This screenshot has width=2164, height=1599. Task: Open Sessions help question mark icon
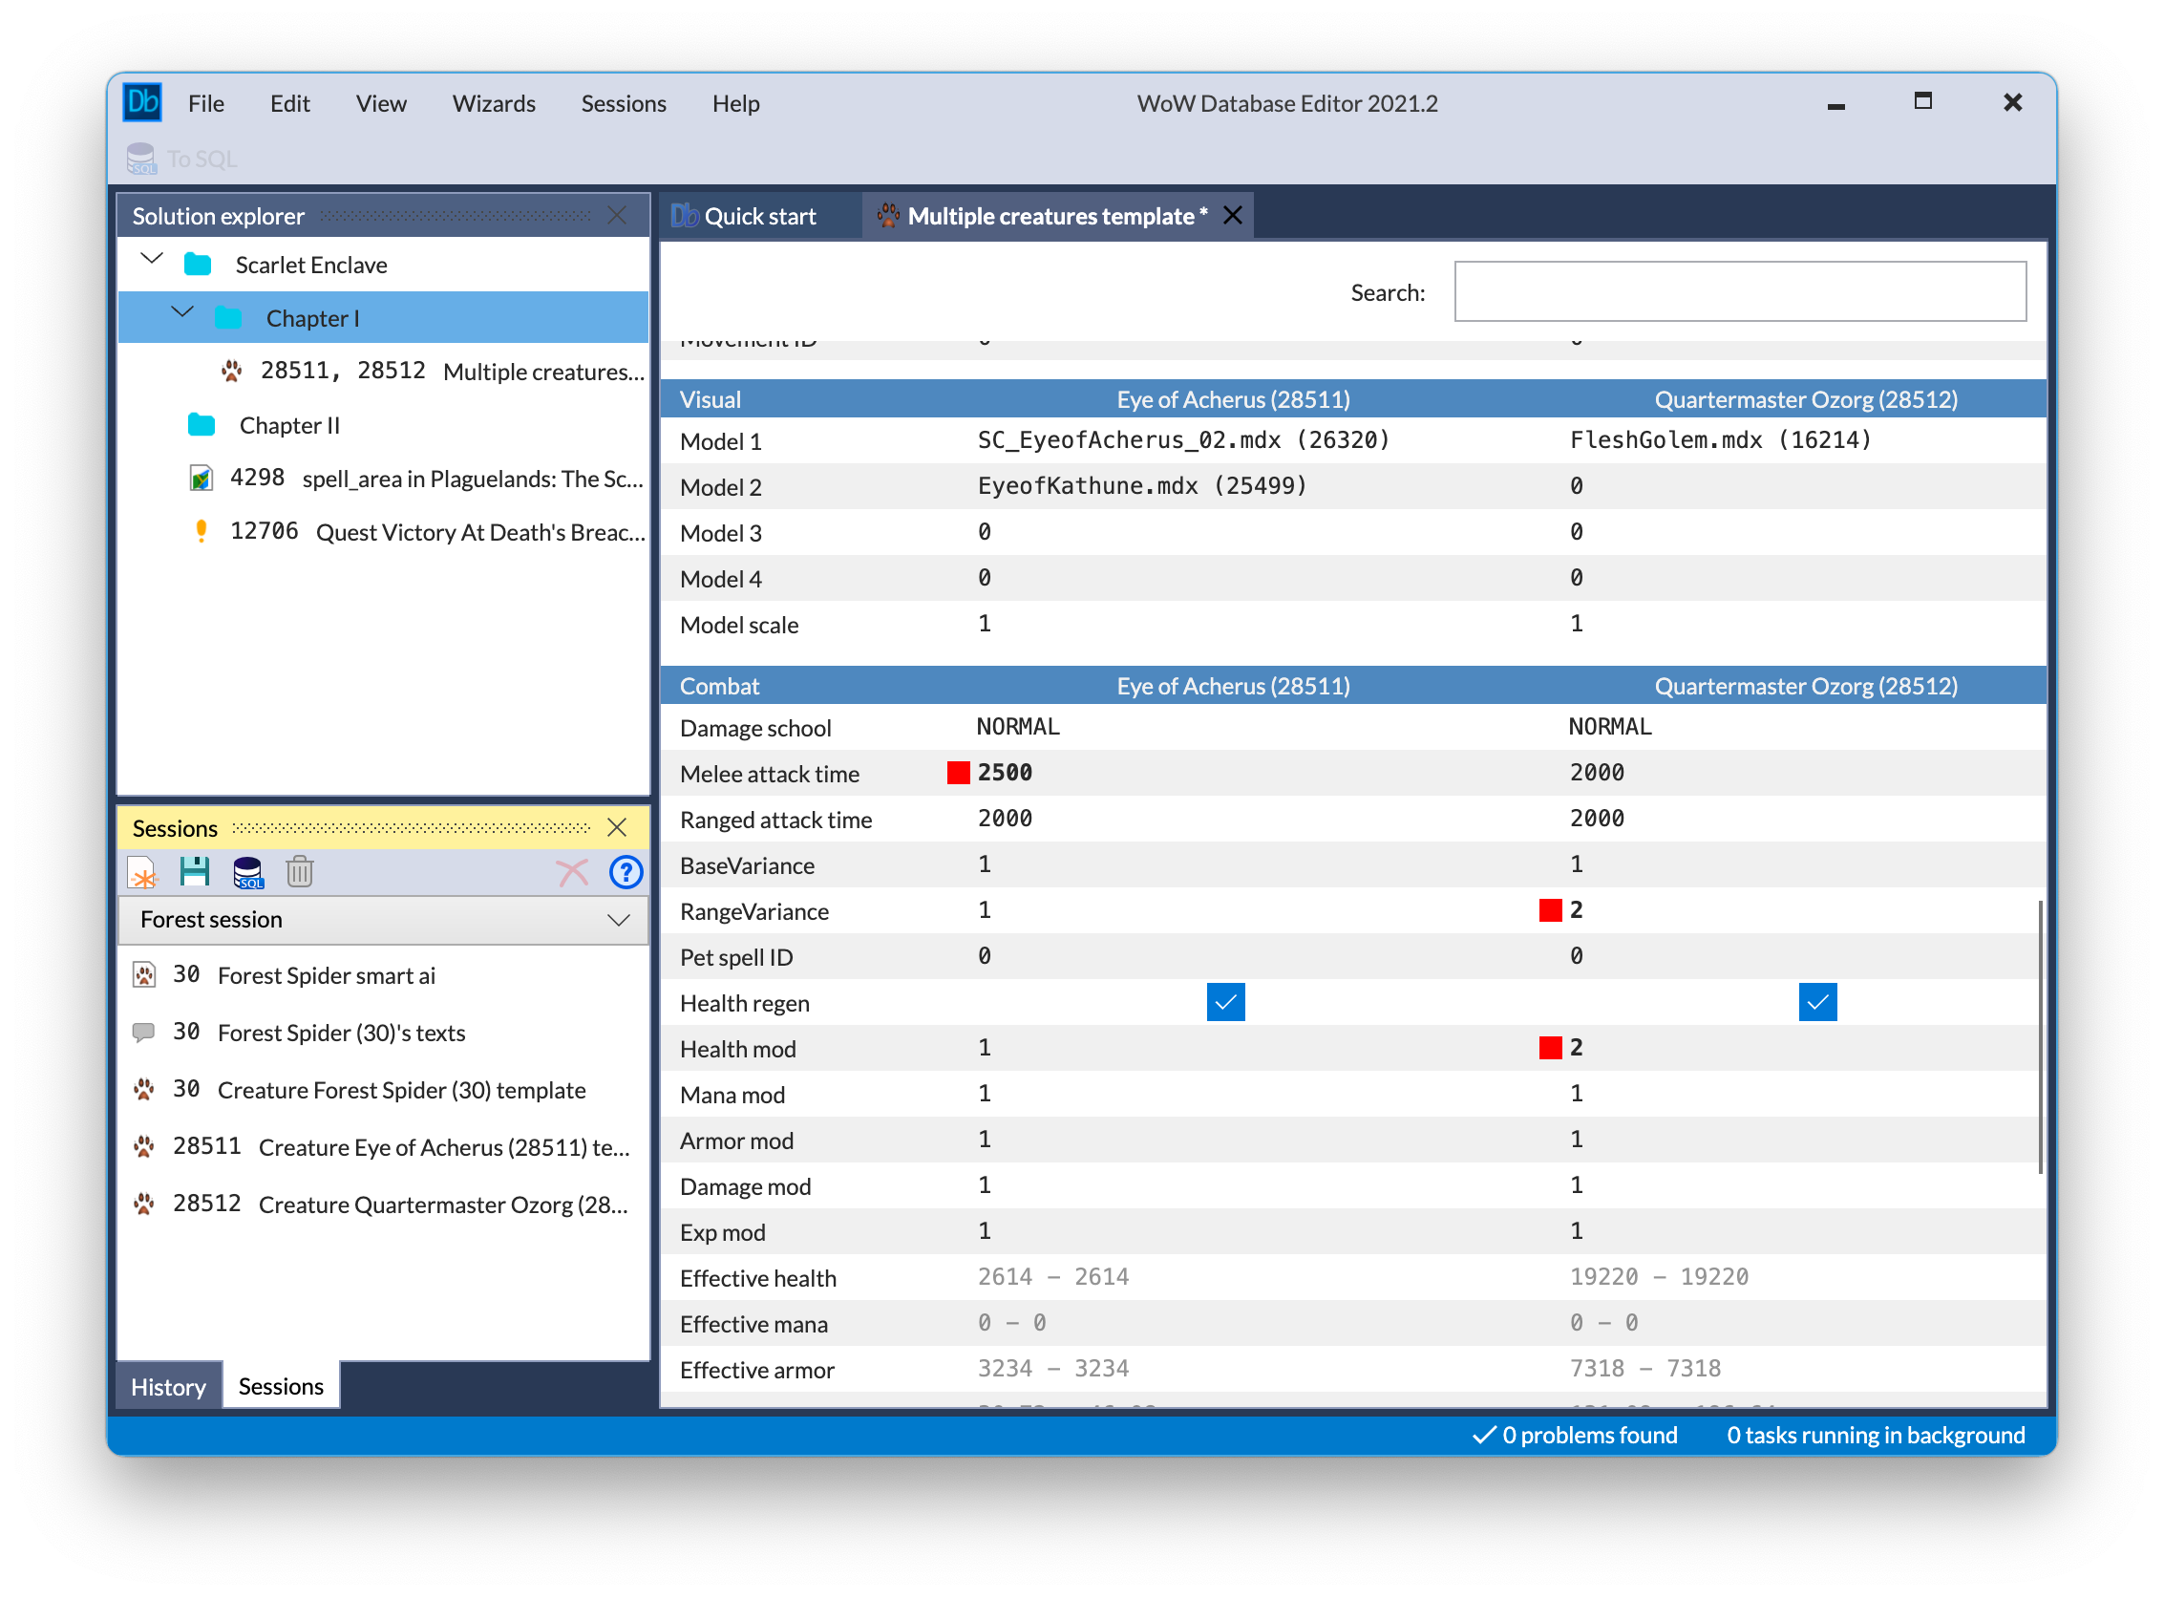tap(626, 872)
